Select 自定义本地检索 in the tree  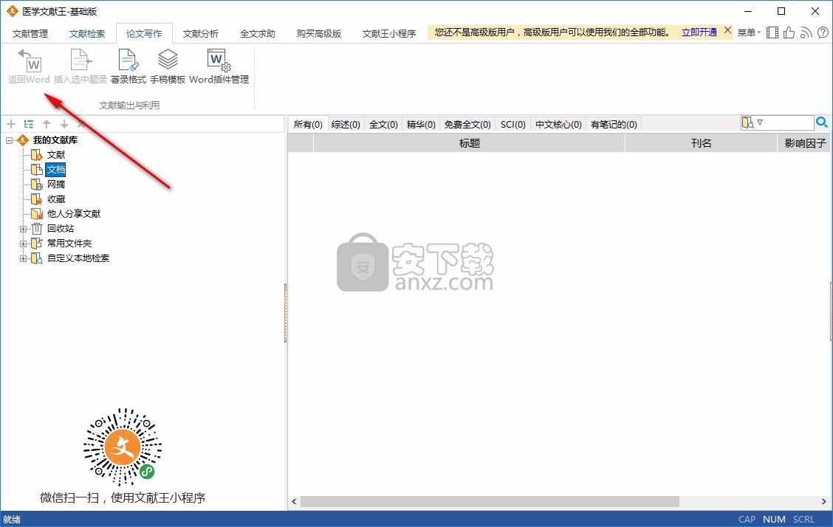(x=78, y=258)
